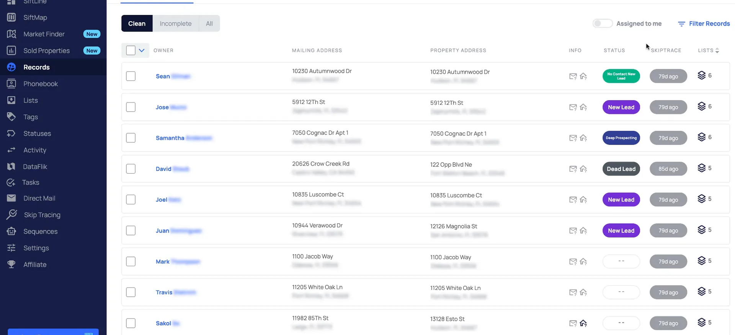Click the New badge beside Market Finder
The width and height of the screenshot is (735, 335).
click(x=92, y=34)
